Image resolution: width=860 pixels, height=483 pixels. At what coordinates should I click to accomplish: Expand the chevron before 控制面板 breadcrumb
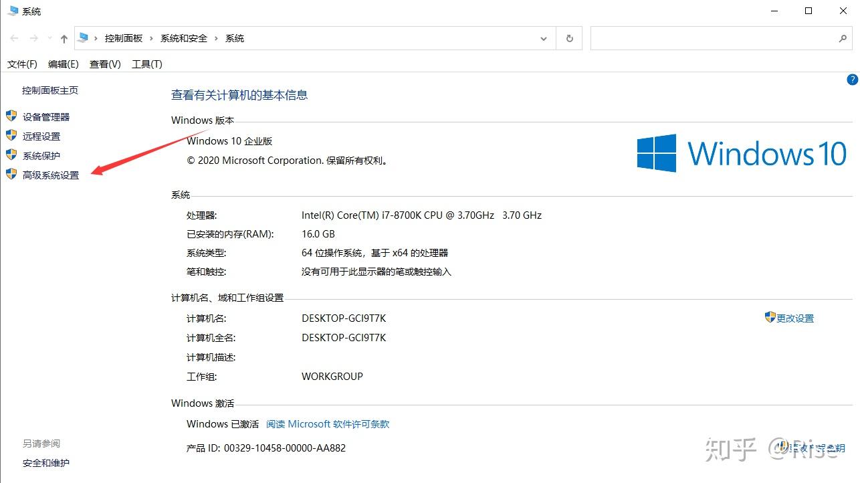(96, 39)
